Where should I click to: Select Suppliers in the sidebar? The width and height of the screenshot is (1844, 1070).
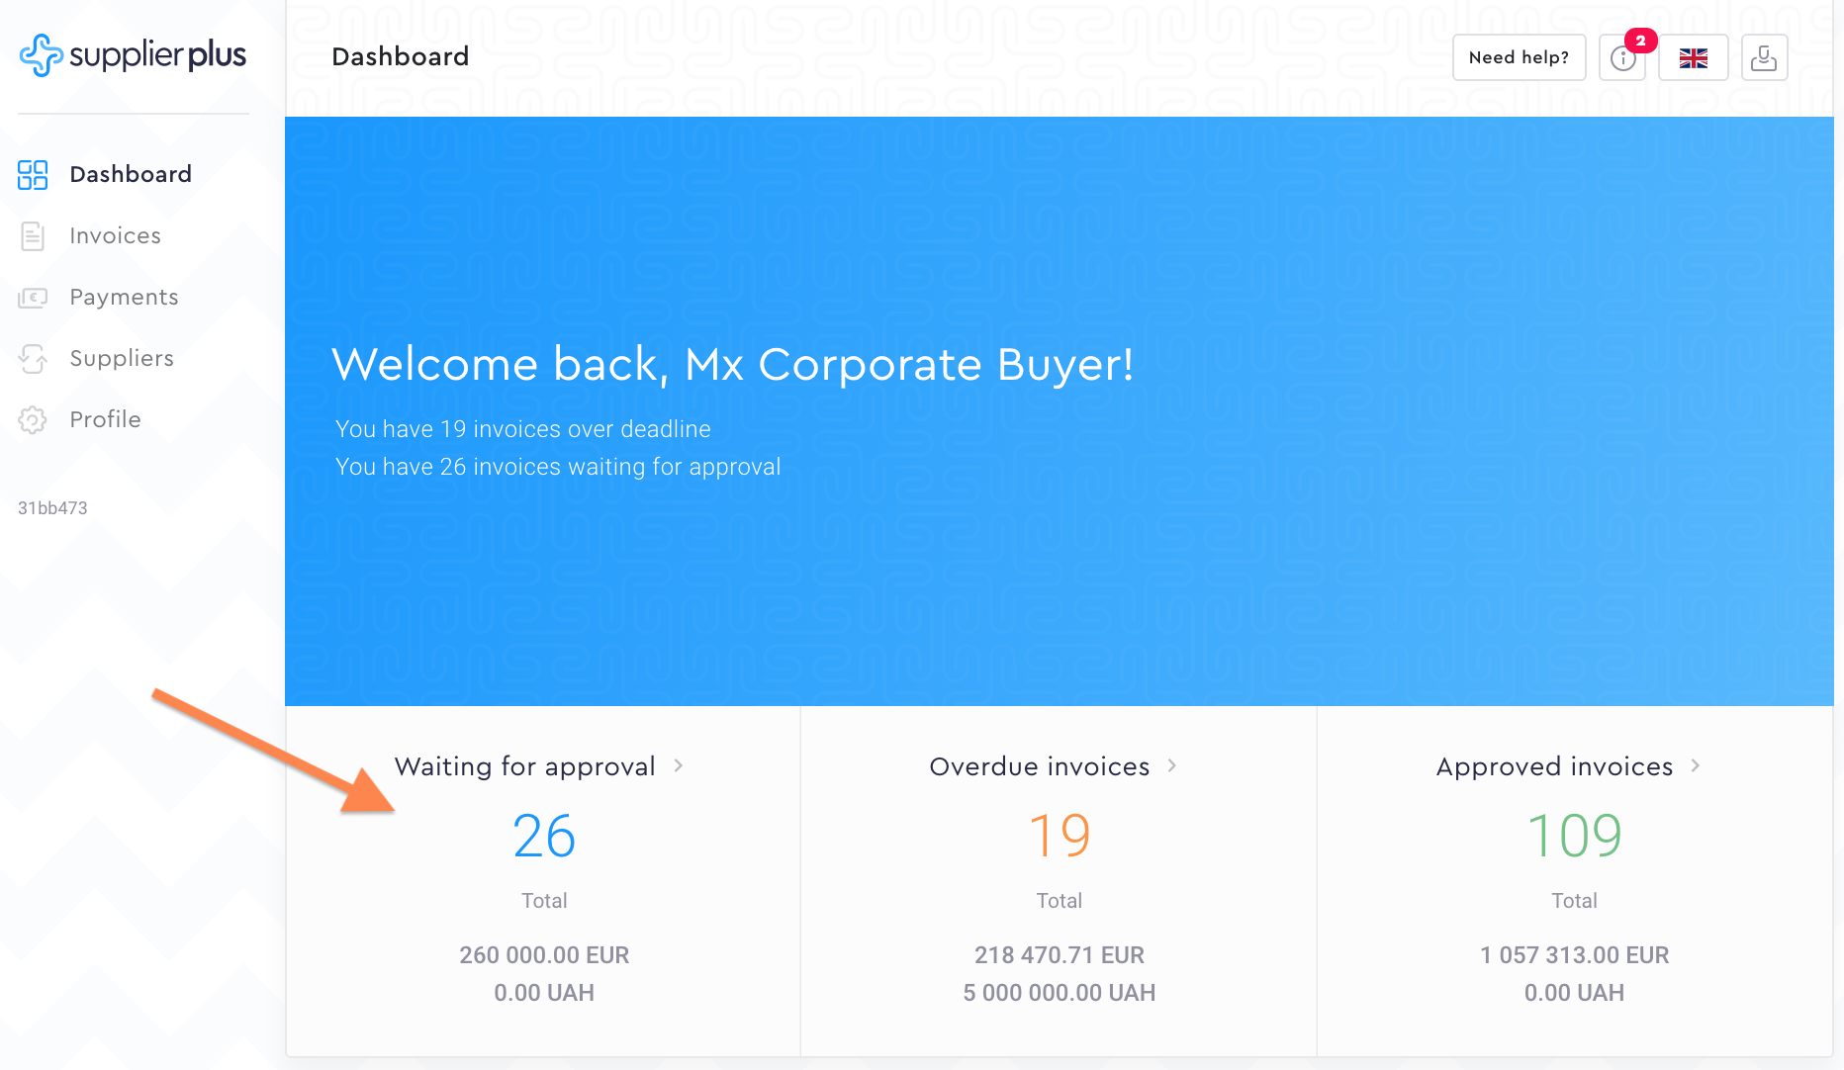(122, 359)
